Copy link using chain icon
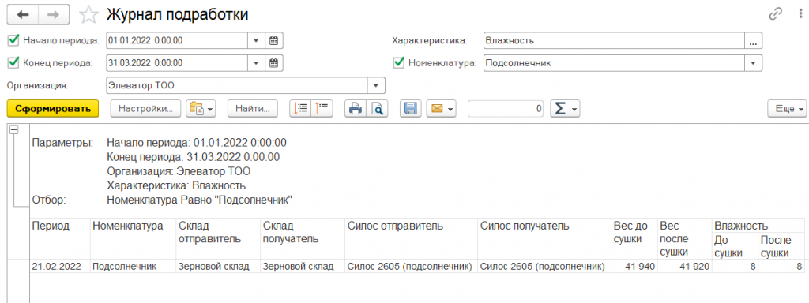This screenshot has height=303, width=809. (x=776, y=14)
